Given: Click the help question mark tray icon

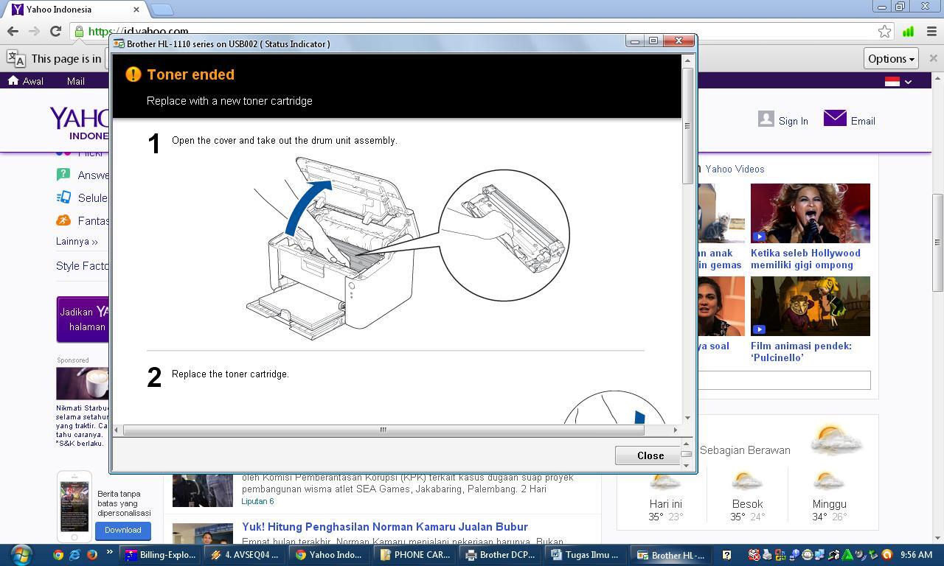Looking at the screenshot, I should (726, 555).
